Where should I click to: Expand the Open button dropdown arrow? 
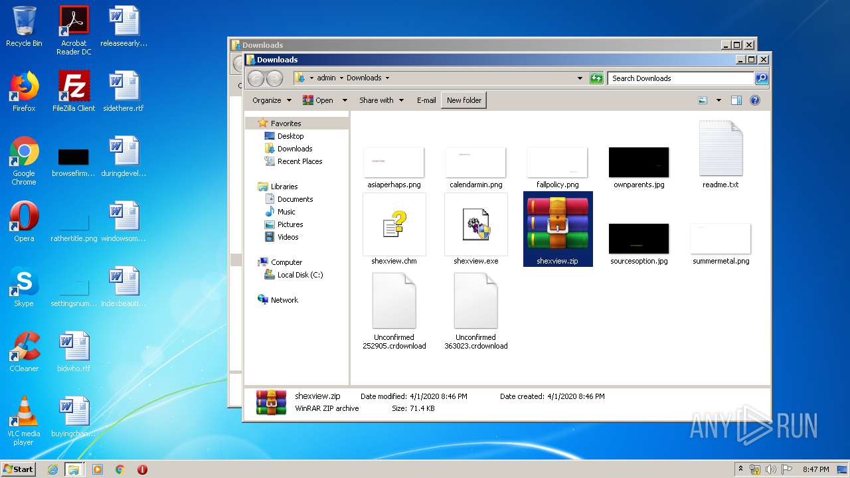point(345,100)
